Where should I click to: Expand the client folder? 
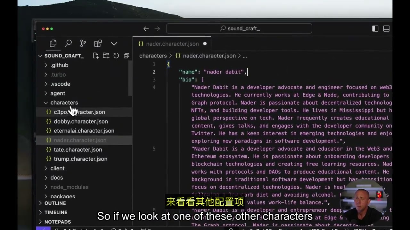[57, 168]
